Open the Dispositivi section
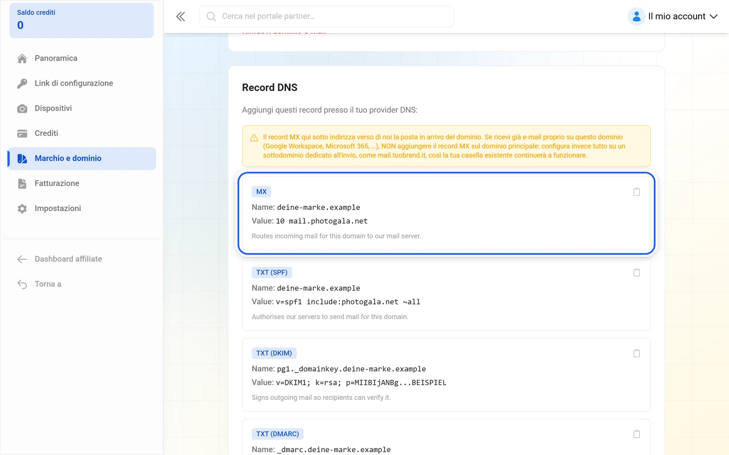 tap(82, 108)
